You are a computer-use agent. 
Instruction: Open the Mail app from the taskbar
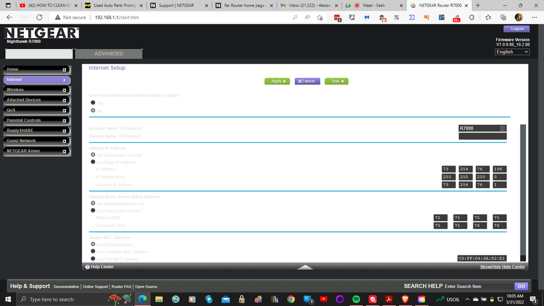[x=225, y=299]
